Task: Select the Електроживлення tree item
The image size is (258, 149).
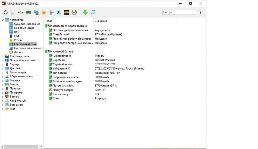Action: (x=25, y=44)
